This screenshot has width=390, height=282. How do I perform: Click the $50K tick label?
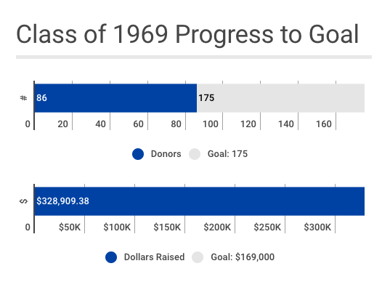point(70,227)
